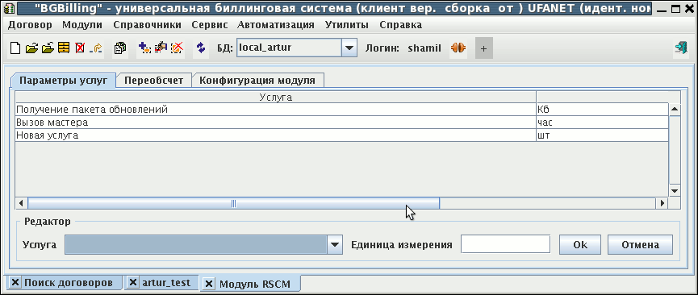The height and width of the screenshot is (295, 698).
Task: Click the second open folder icon
Action: (x=47, y=48)
